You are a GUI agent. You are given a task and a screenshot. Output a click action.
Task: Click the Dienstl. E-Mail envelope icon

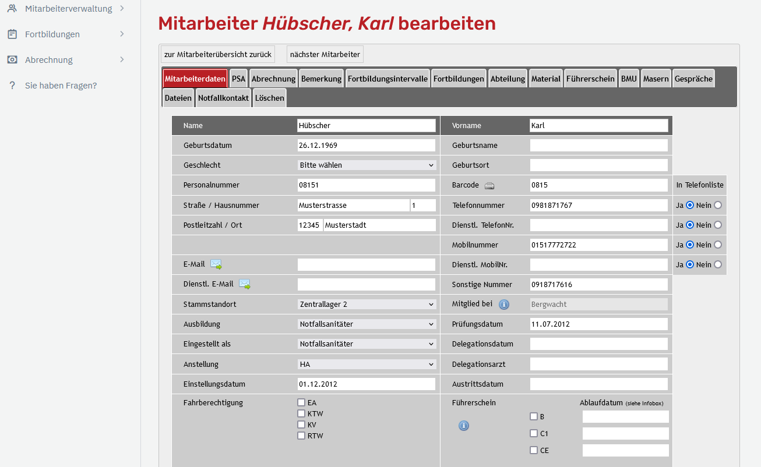click(x=245, y=284)
